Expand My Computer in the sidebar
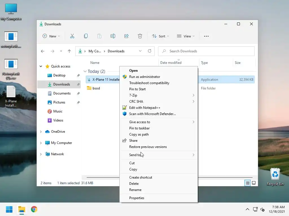The width and height of the screenshot is (289, 216). (41, 143)
